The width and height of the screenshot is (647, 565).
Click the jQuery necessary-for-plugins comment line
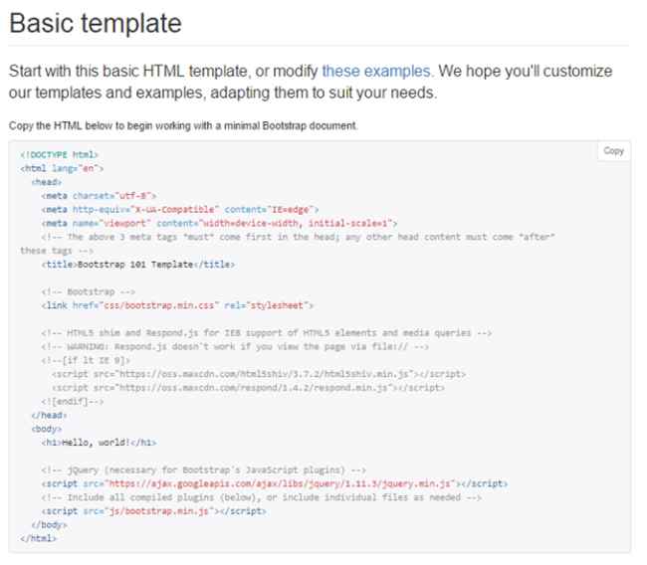point(219,470)
